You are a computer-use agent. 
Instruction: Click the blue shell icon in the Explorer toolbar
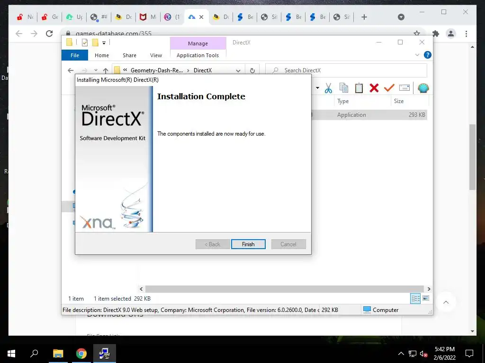[423, 88]
